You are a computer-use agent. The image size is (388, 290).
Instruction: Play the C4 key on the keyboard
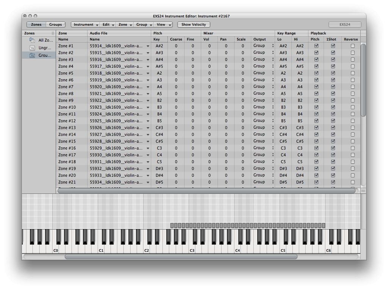pos(237,249)
